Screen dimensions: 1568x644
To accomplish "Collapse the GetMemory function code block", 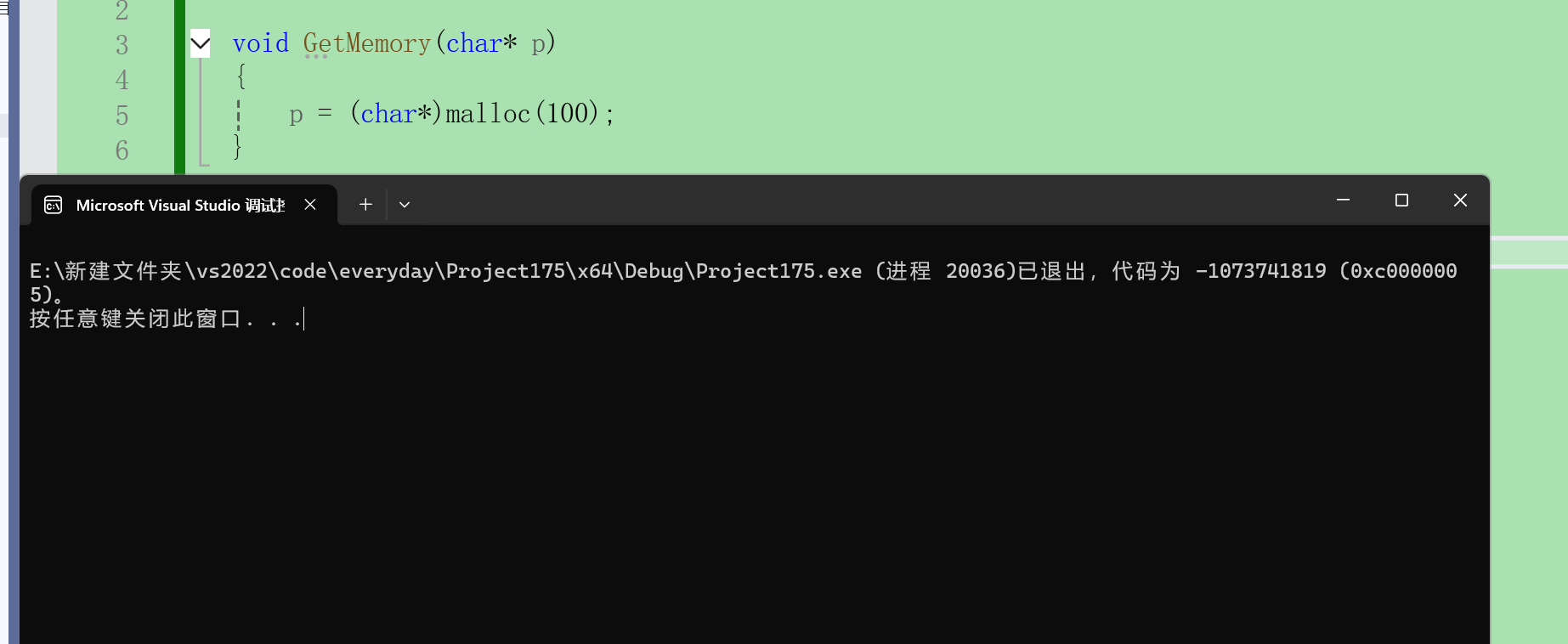I will pyautogui.click(x=201, y=43).
